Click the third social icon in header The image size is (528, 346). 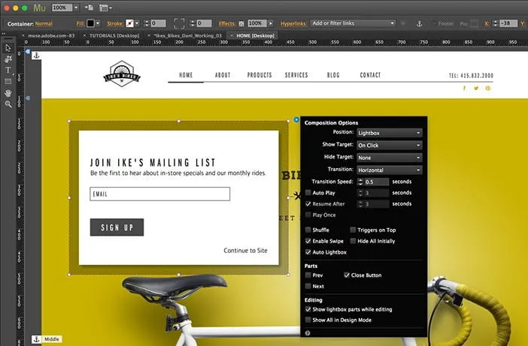pyautogui.click(x=487, y=88)
